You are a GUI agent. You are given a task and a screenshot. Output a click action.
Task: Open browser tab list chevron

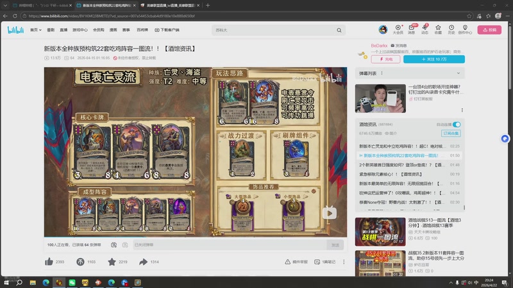coord(5,6)
